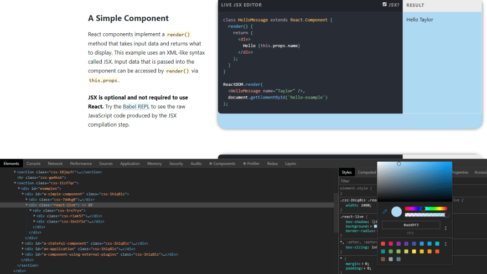Click the width: 100% style value
Viewport: 487px width, 274px height.
365,205
